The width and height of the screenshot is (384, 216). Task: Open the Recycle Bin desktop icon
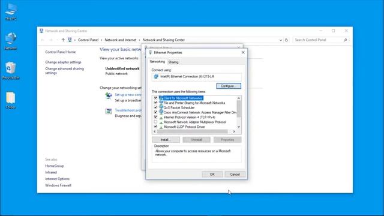point(11,71)
